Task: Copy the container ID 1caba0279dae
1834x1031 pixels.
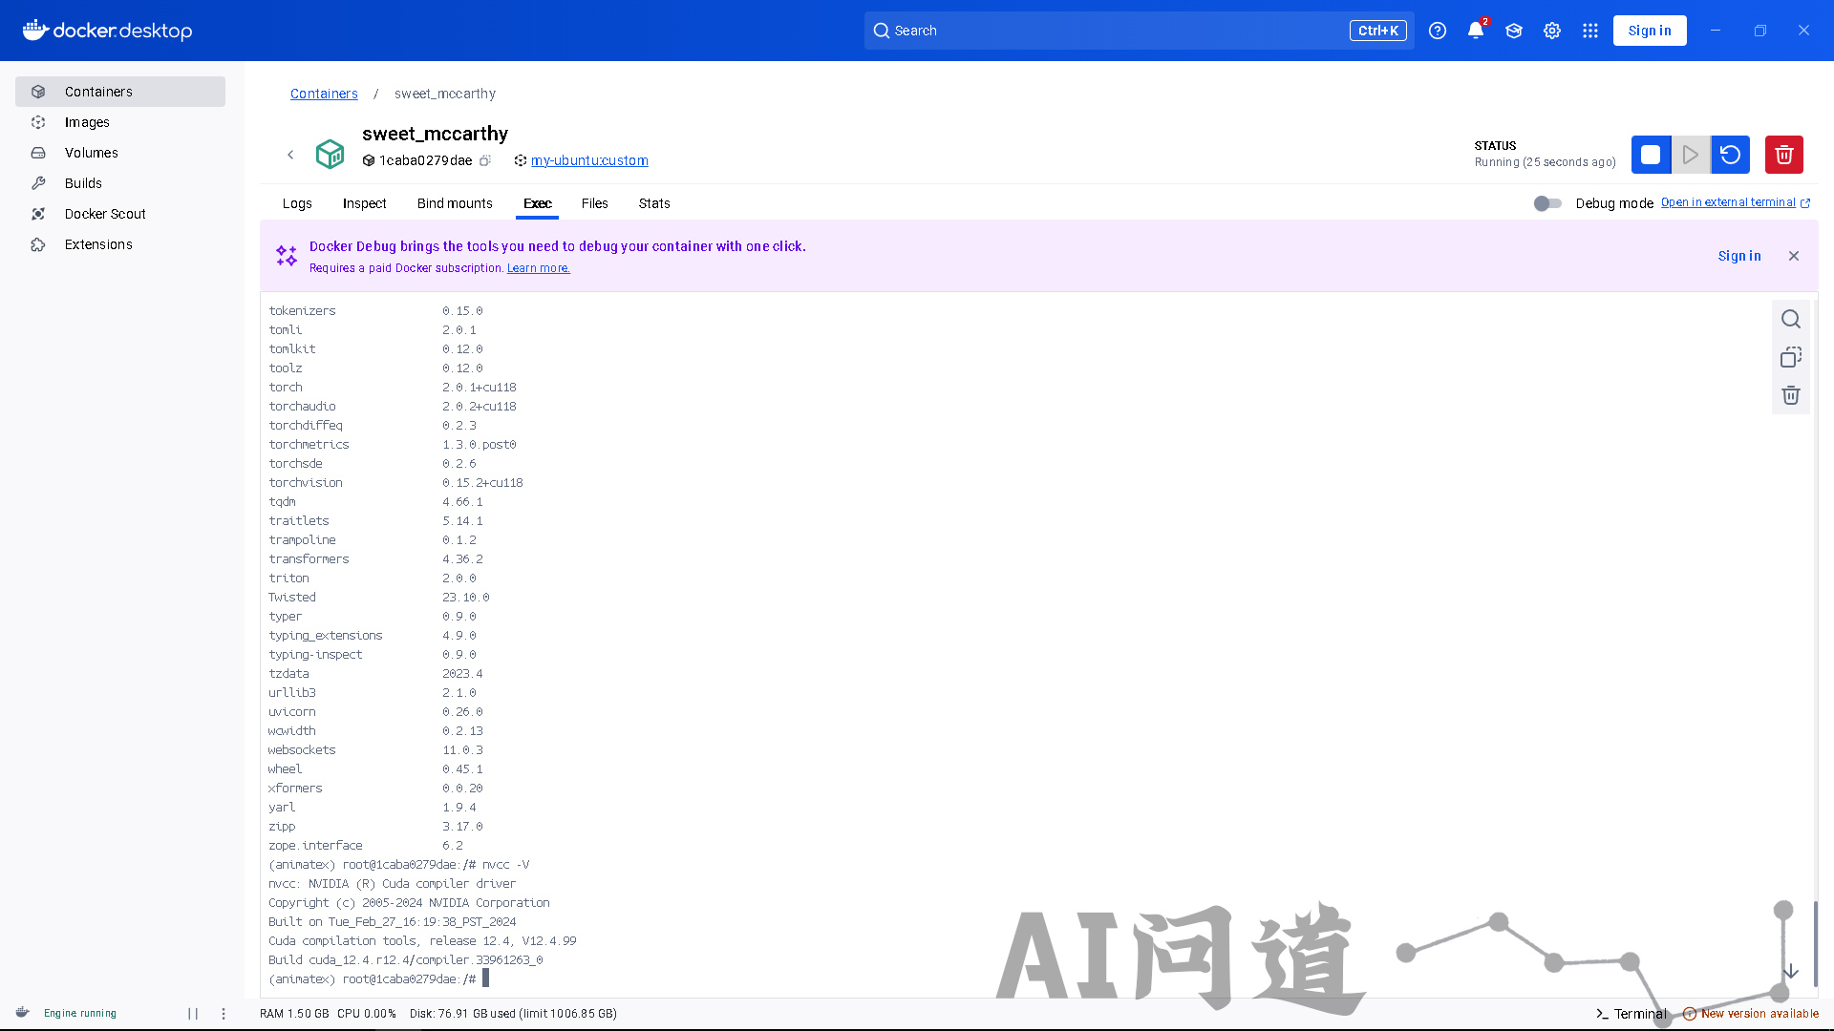Action: click(485, 160)
